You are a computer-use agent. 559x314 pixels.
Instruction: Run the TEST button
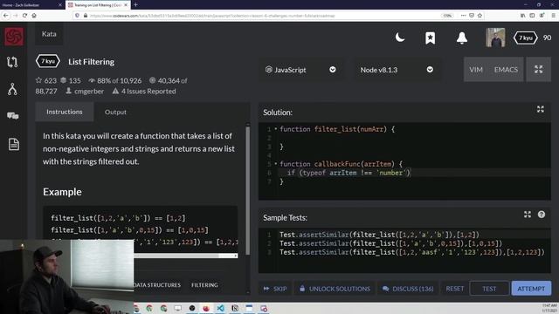coord(489,289)
